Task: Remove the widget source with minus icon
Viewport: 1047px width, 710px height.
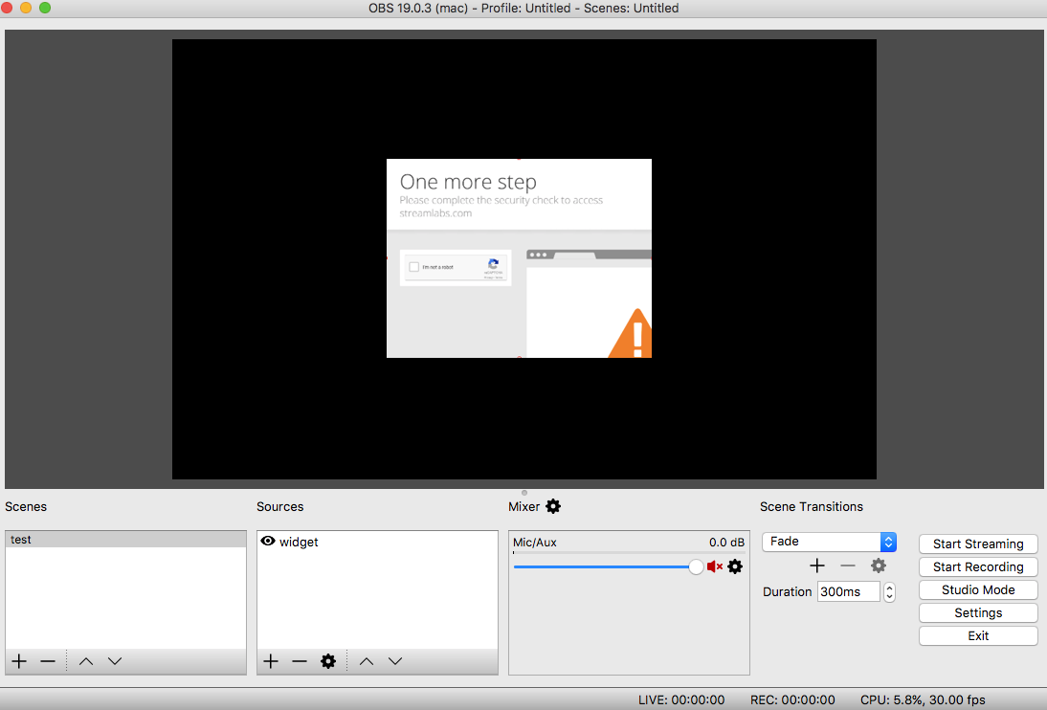Action: click(x=300, y=661)
